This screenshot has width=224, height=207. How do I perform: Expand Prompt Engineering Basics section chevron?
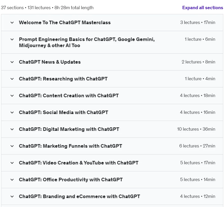tap(12, 39)
